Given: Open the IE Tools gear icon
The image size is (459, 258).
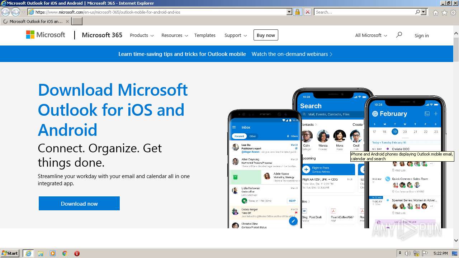Looking at the screenshot, I should [x=453, y=13].
